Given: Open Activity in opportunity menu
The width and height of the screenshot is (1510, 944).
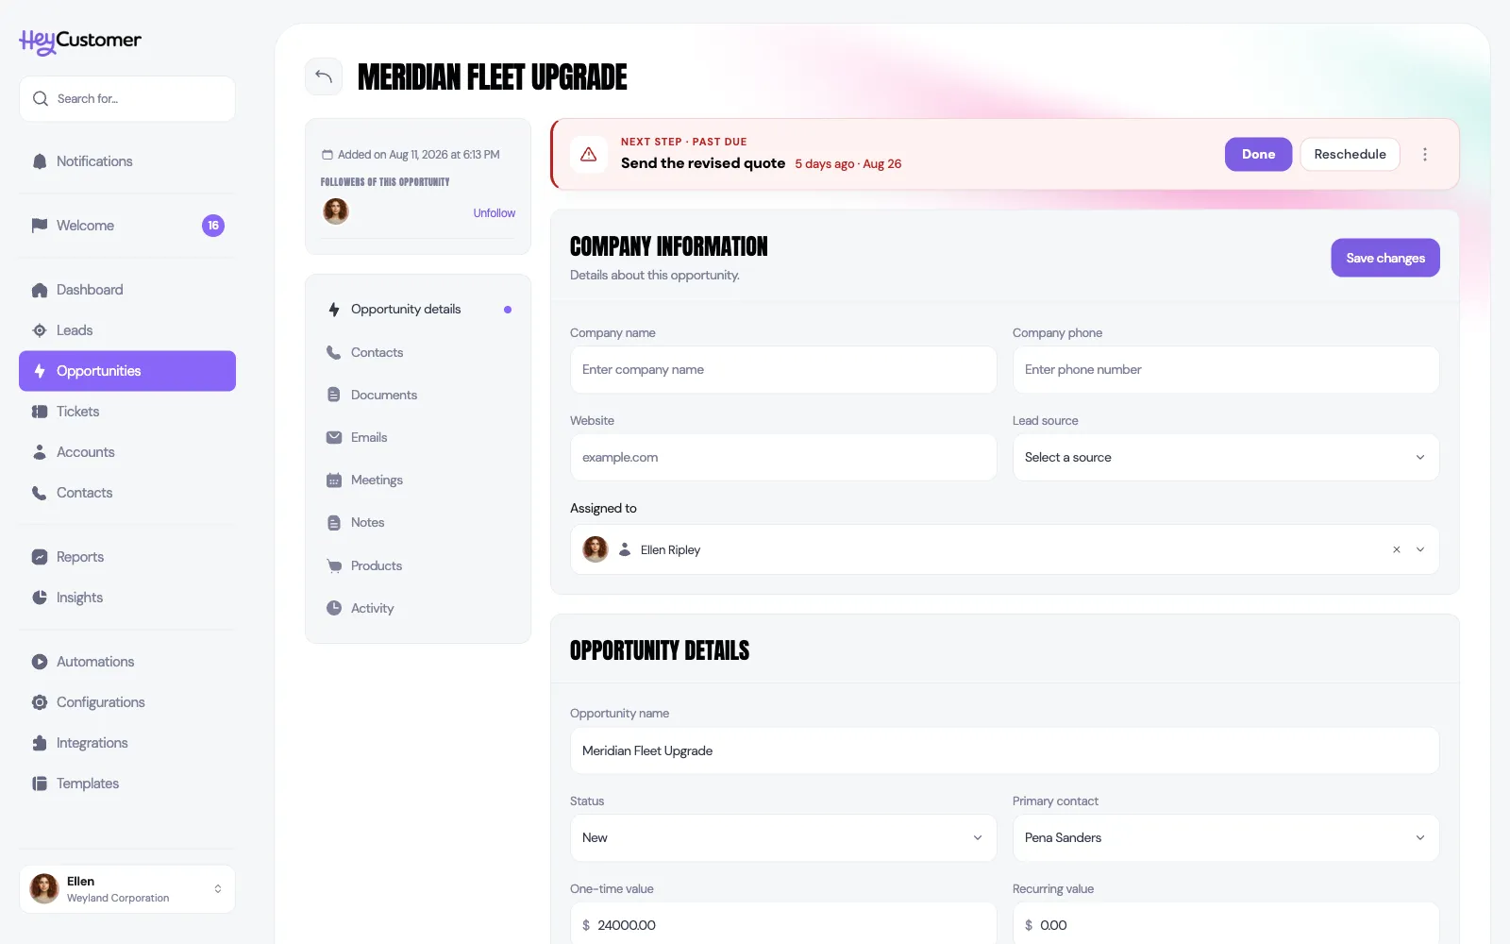Looking at the screenshot, I should tap(418, 608).
